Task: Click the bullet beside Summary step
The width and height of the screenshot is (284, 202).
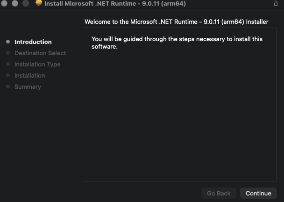Action: click(8, 87)
